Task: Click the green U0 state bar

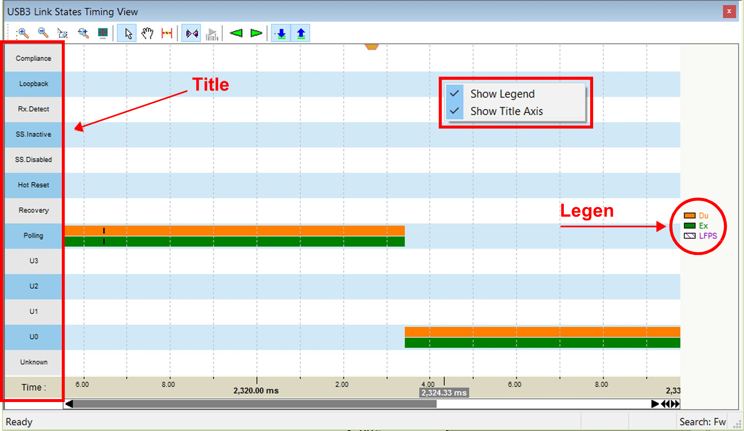Action: pyautogui.click(x=542, y=342)
